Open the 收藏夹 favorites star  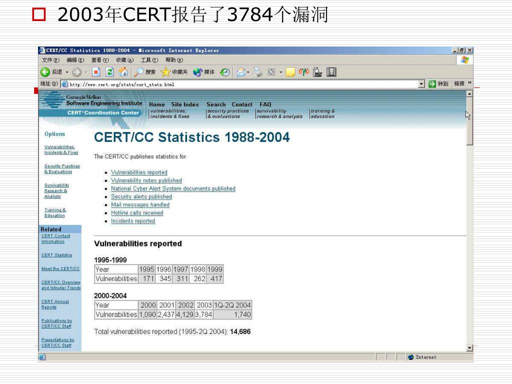174,72
